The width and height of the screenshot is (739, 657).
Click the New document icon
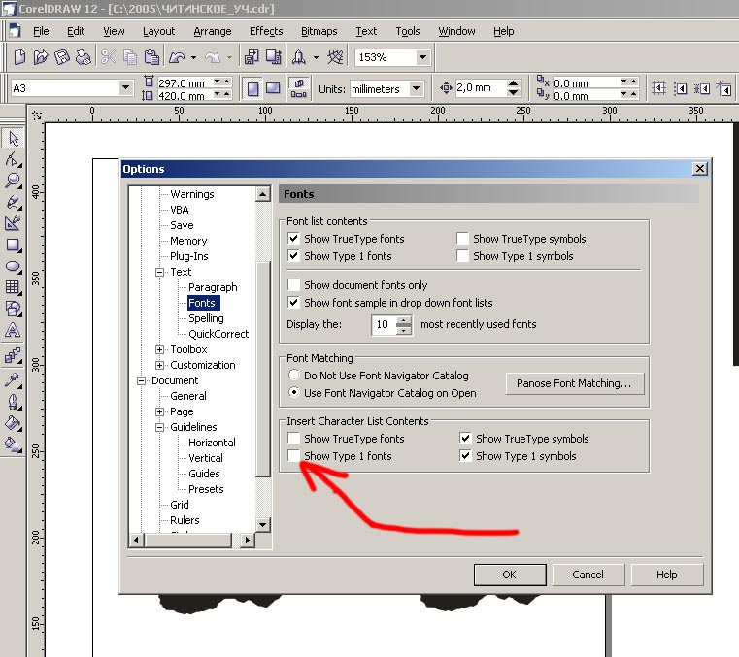point(19,57)
